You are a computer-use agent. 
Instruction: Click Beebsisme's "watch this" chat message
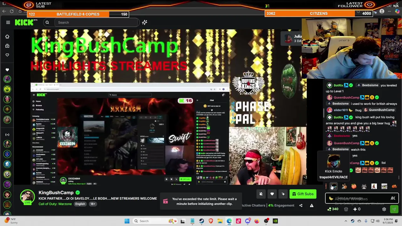358,149
